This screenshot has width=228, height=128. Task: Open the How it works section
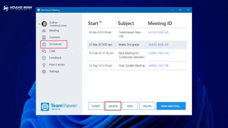click(57, 65)
